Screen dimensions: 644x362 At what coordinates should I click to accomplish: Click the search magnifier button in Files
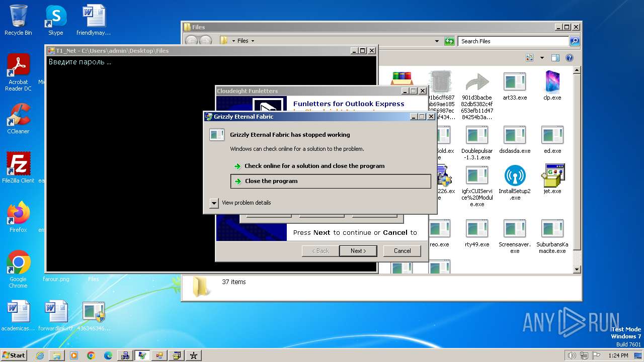tap(575, 41)
